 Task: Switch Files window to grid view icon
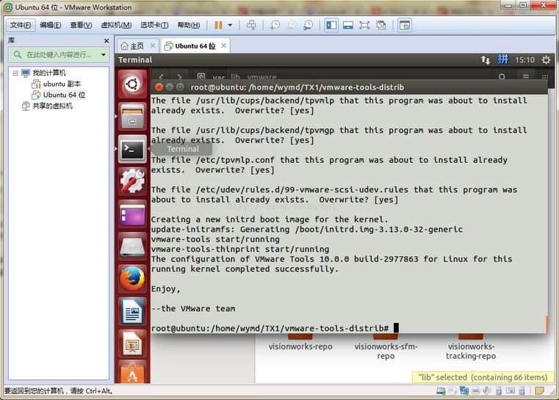tap(544, 76)
